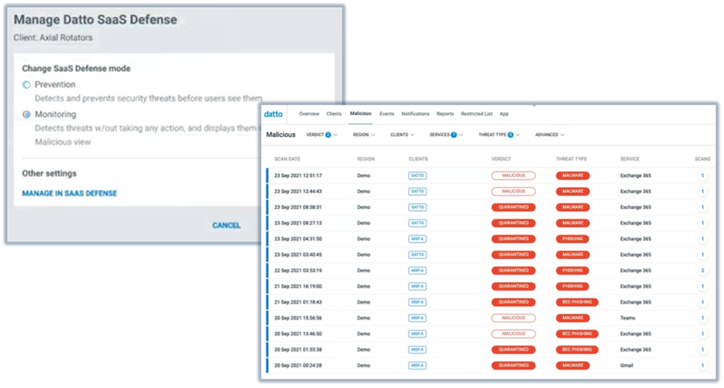Screen dimensions: 724x388
Task: Click BEC PHISHING badge in 13:46:50 row
Action: (x=577, y=334)
